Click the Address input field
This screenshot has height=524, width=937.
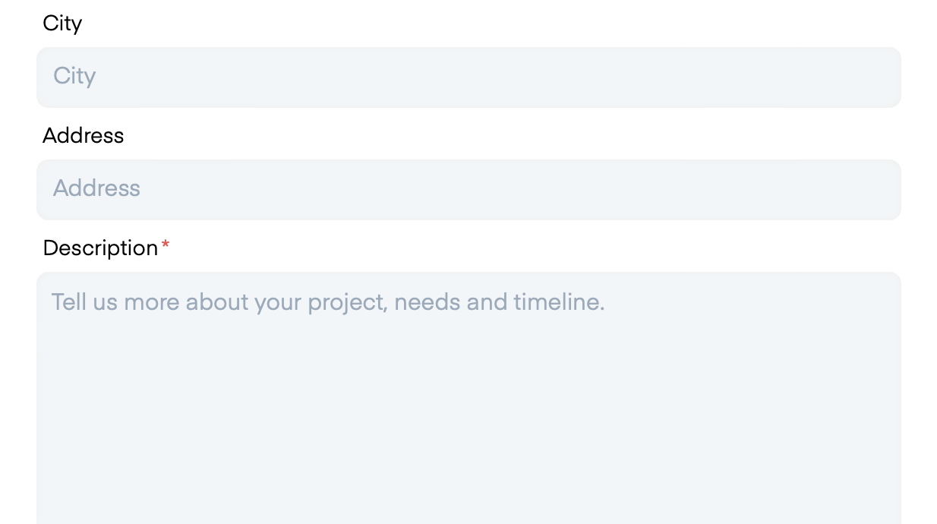[x=469, y=190]
